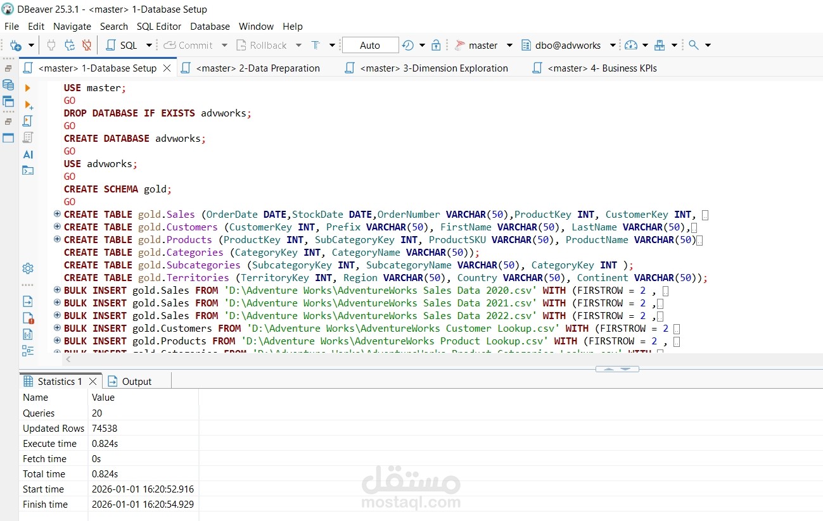Open the Projects view sidebar icon
Image resolution: width=823 pixels, height=521 pixels.
[8, 101]
